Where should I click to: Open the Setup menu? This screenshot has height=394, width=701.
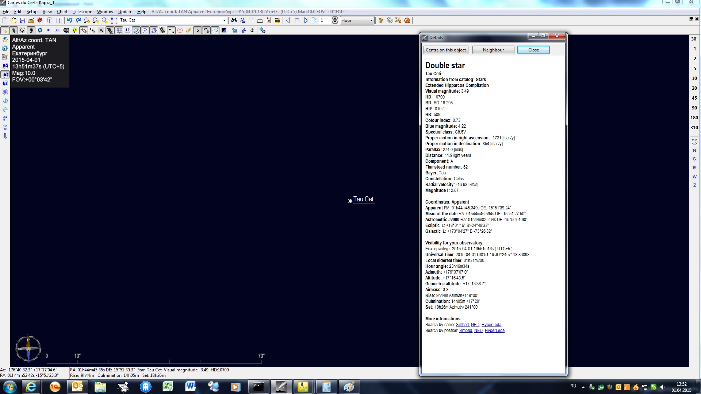tap(32, 12)
